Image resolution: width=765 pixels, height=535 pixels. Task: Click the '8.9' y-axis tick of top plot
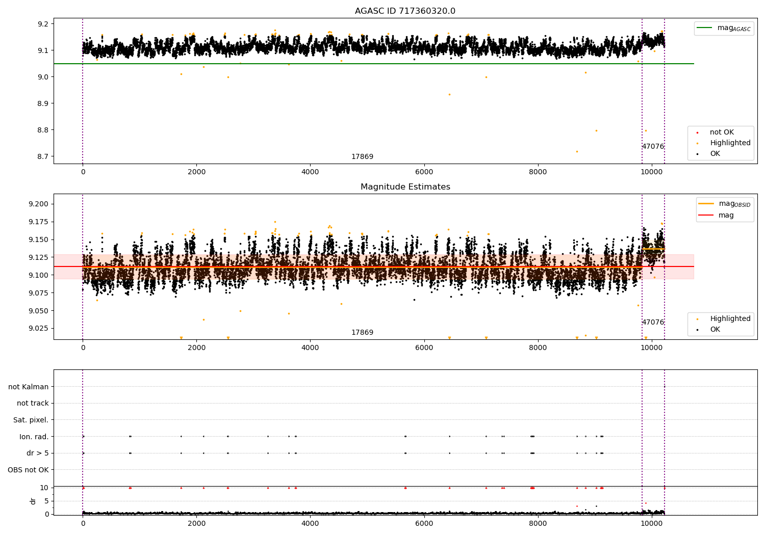tap(43, 103)
